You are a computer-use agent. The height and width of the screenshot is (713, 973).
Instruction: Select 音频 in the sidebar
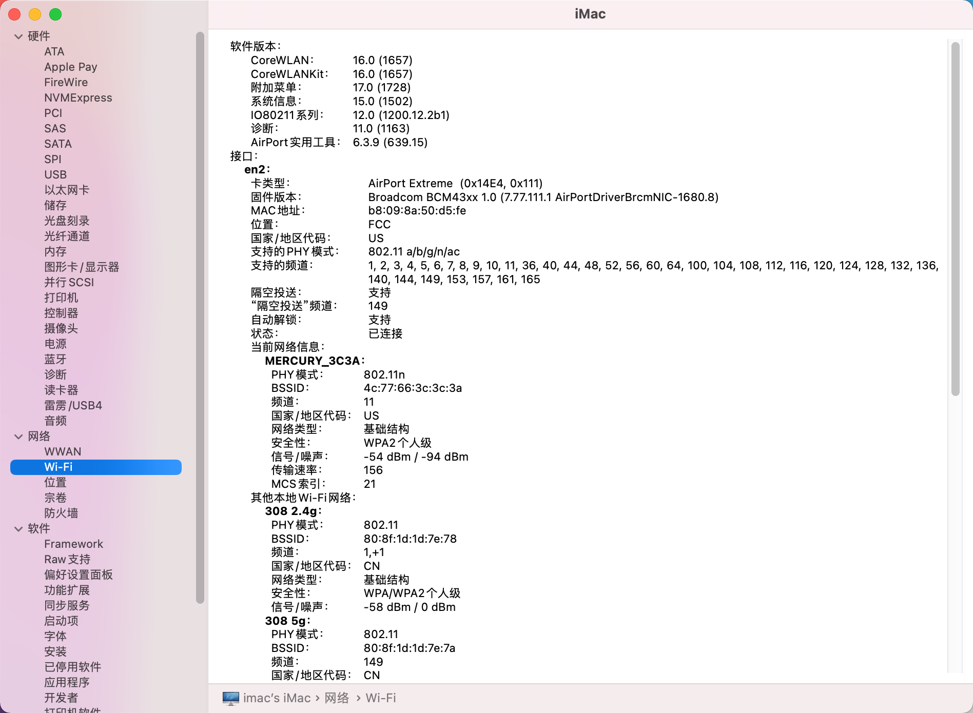(x=55, y=421)
